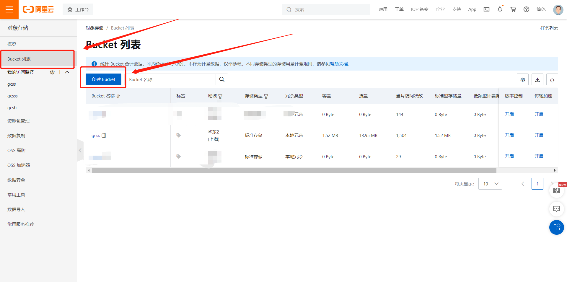
Task: Open the help question mark icon
Action: click(526, 9)
